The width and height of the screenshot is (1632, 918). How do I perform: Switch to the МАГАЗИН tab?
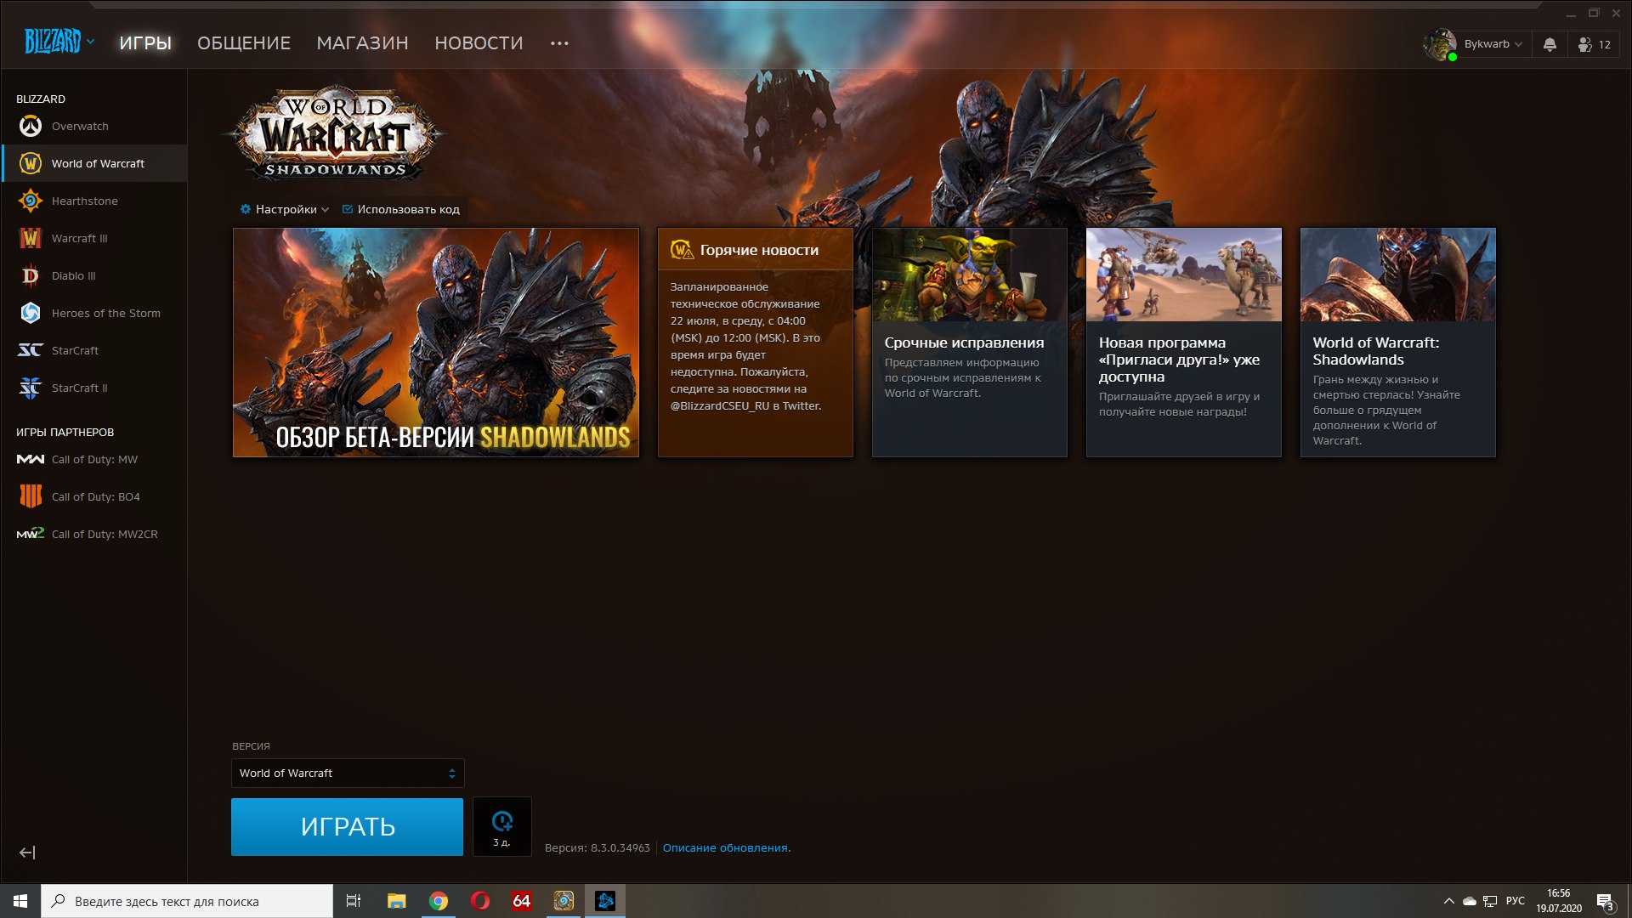(362, 43)
